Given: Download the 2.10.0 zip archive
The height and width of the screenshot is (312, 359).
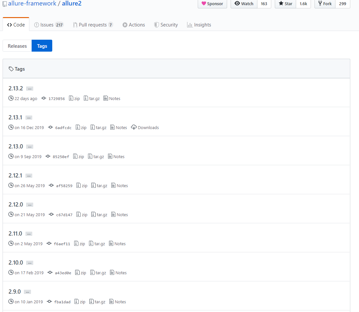Looking at the screenshot, I should tap(81, 273).
